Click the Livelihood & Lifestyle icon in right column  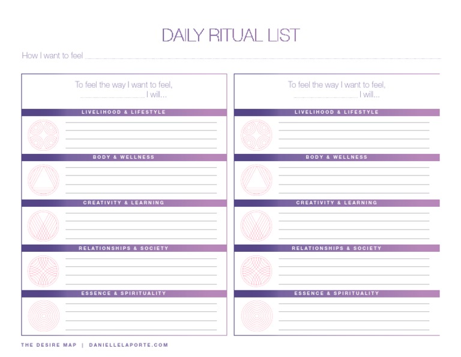point(256,135)
